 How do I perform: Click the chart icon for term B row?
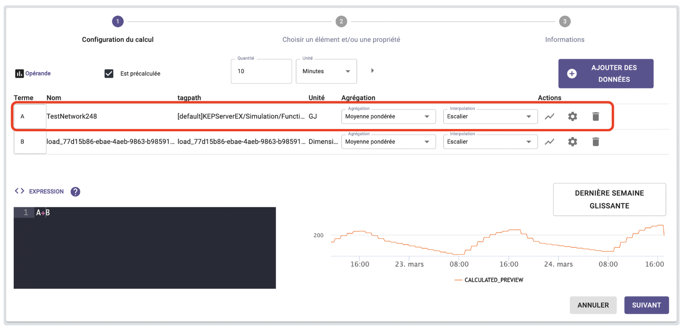550,142
